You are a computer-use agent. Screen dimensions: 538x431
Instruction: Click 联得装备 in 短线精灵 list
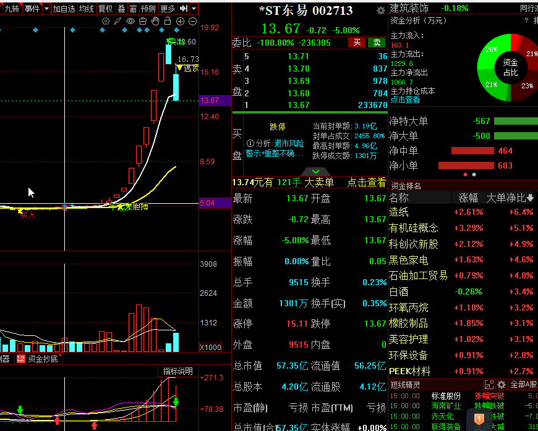pos(446,427)
